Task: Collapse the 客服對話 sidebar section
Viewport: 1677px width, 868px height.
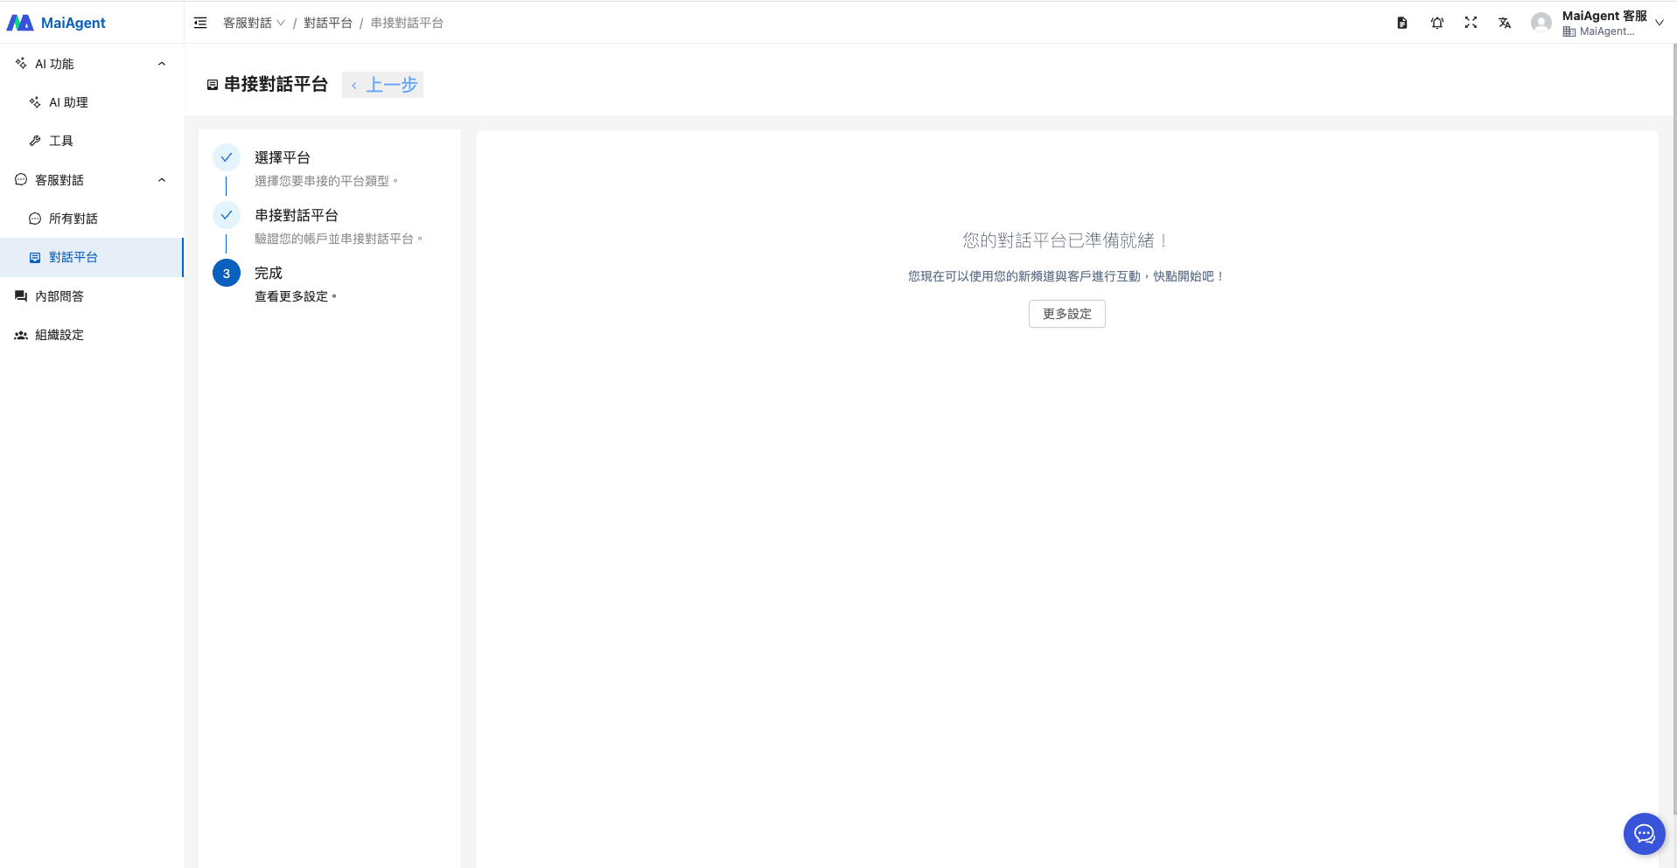Action: pyautogui.click(x=161, y=180)
